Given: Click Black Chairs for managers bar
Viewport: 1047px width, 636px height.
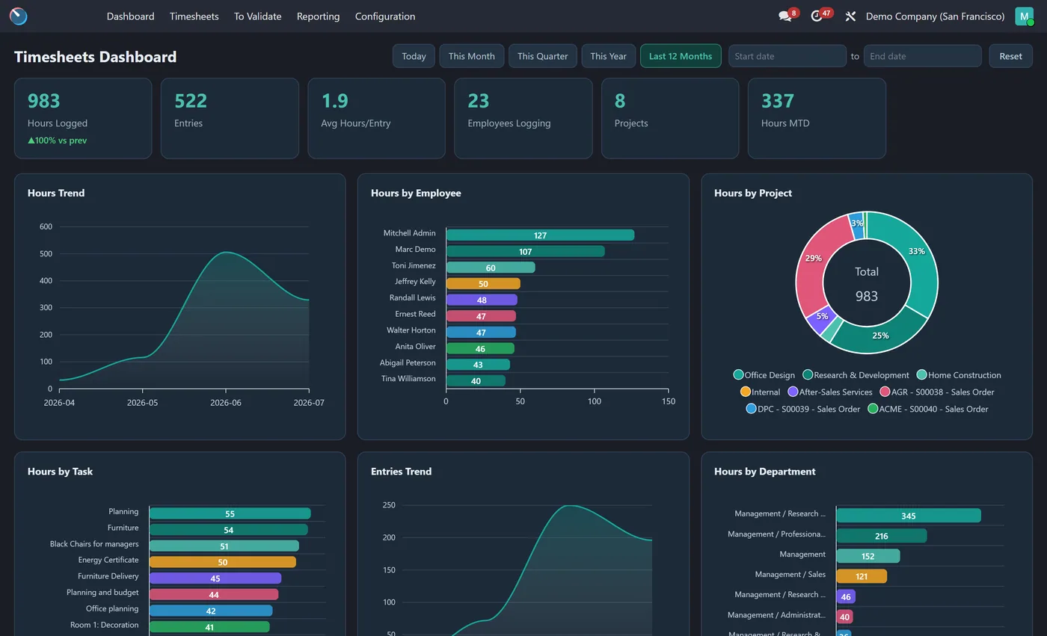Looking at the screenshot, I should 224,546.
